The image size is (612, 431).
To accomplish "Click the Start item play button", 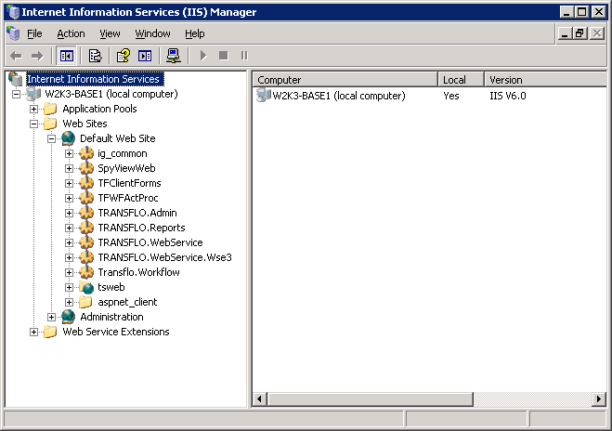I will click(x=202, y=56).
